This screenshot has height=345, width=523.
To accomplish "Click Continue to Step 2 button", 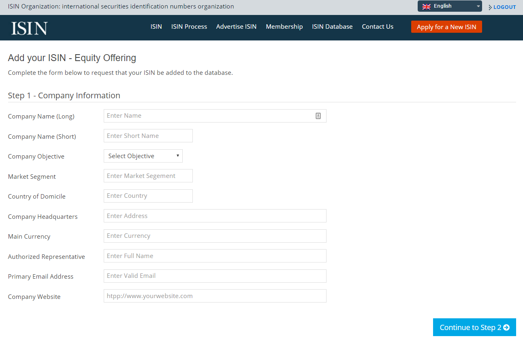I will coord(474,327).
